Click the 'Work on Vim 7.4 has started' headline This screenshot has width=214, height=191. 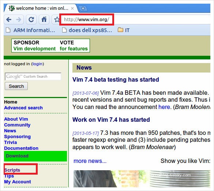pyautogui.click(x=111, y=120)
